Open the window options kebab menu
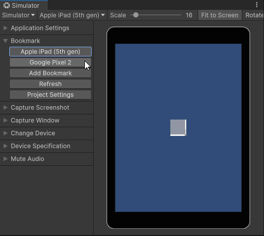The height and width of the screenshot is (236, 264). click(x=257, y=5)
